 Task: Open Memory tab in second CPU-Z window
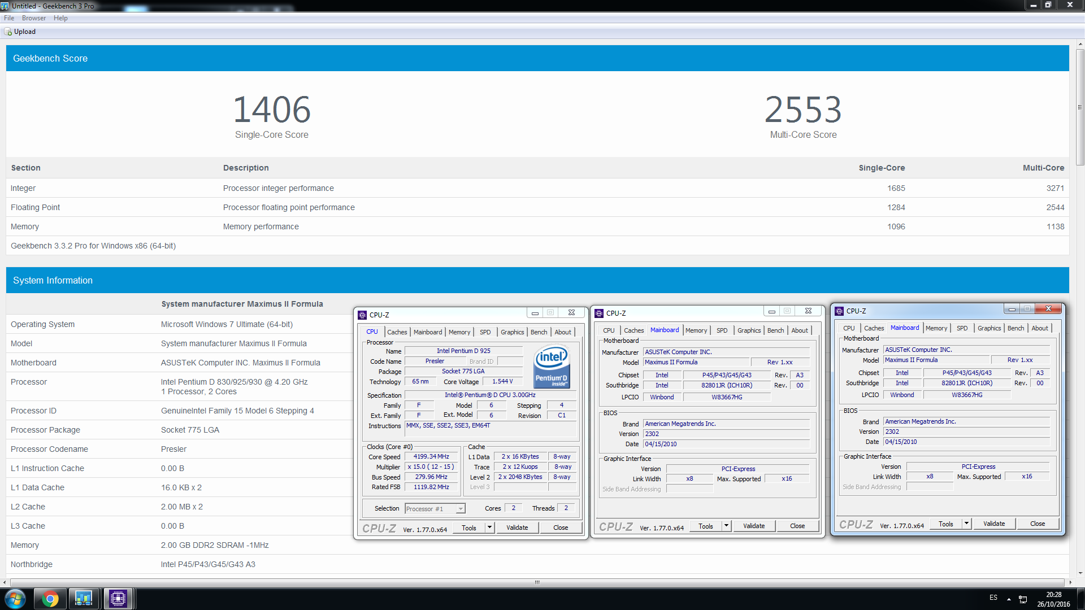click(696, 330)
